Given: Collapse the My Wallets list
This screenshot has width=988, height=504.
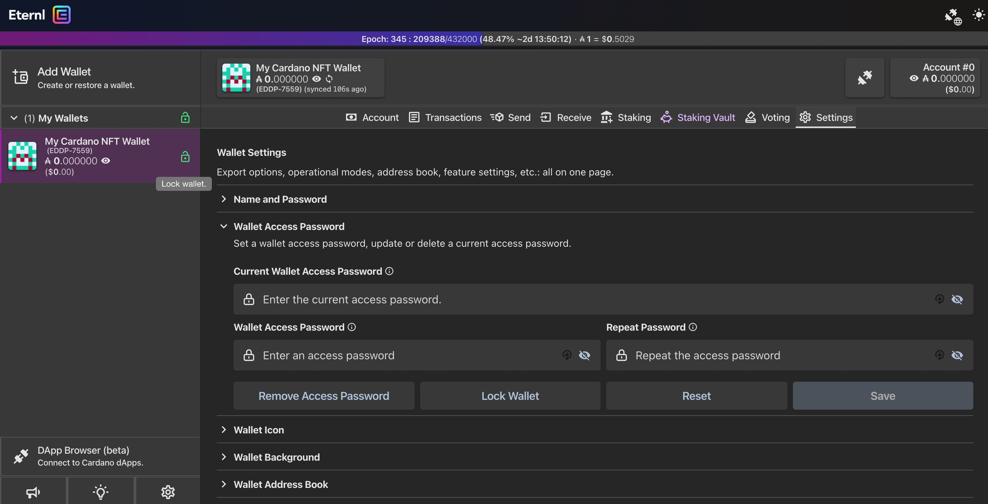Looking at the screenshot, I should coord(14,118).
